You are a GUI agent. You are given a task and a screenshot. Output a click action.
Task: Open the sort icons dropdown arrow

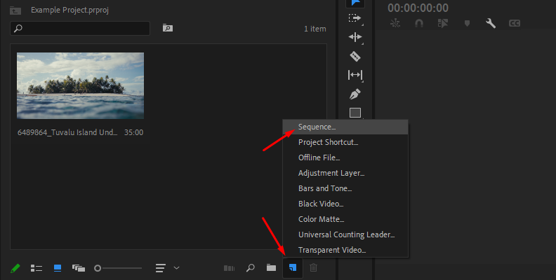point(177,267)
